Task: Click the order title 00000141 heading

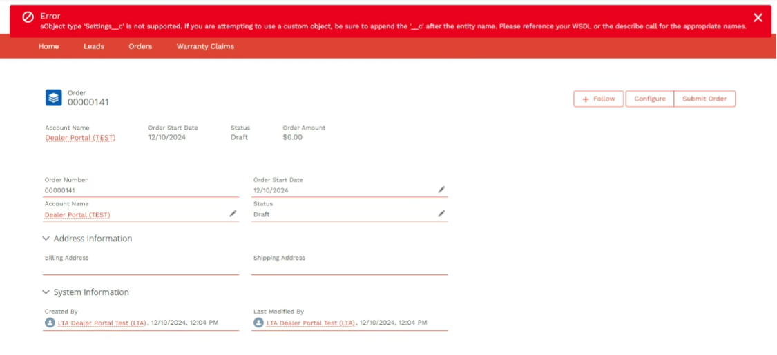Action: 88,102
